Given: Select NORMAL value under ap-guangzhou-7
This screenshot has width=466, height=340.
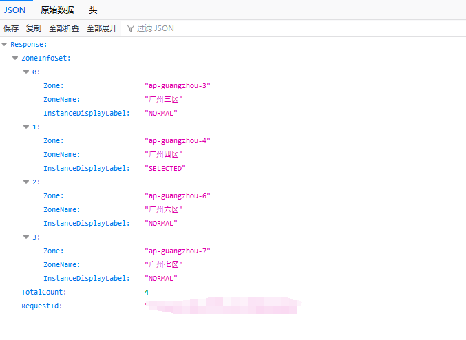Looking at the screenshot, I should click(161, 279).
